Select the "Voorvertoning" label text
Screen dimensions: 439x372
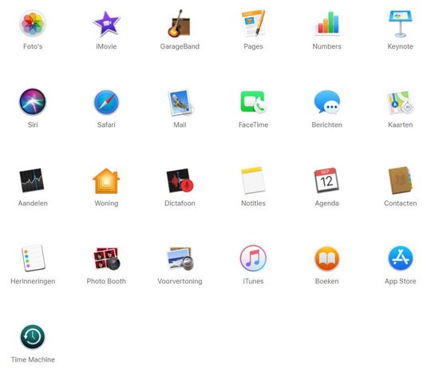[x=180, y=281]
